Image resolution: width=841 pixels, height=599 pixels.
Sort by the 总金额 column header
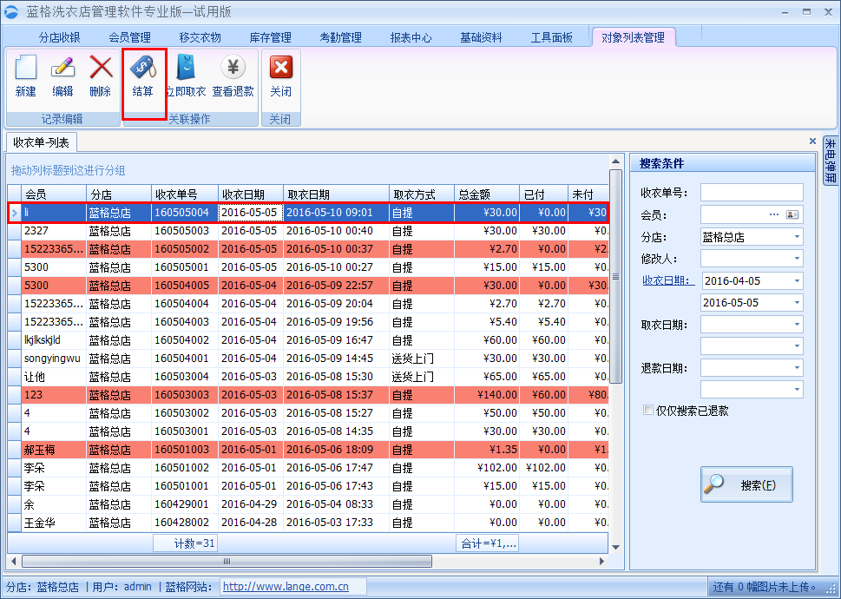pos(487,194)
